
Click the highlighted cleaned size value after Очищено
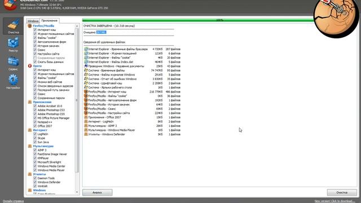pyautogui.click(x=101, y=32)
